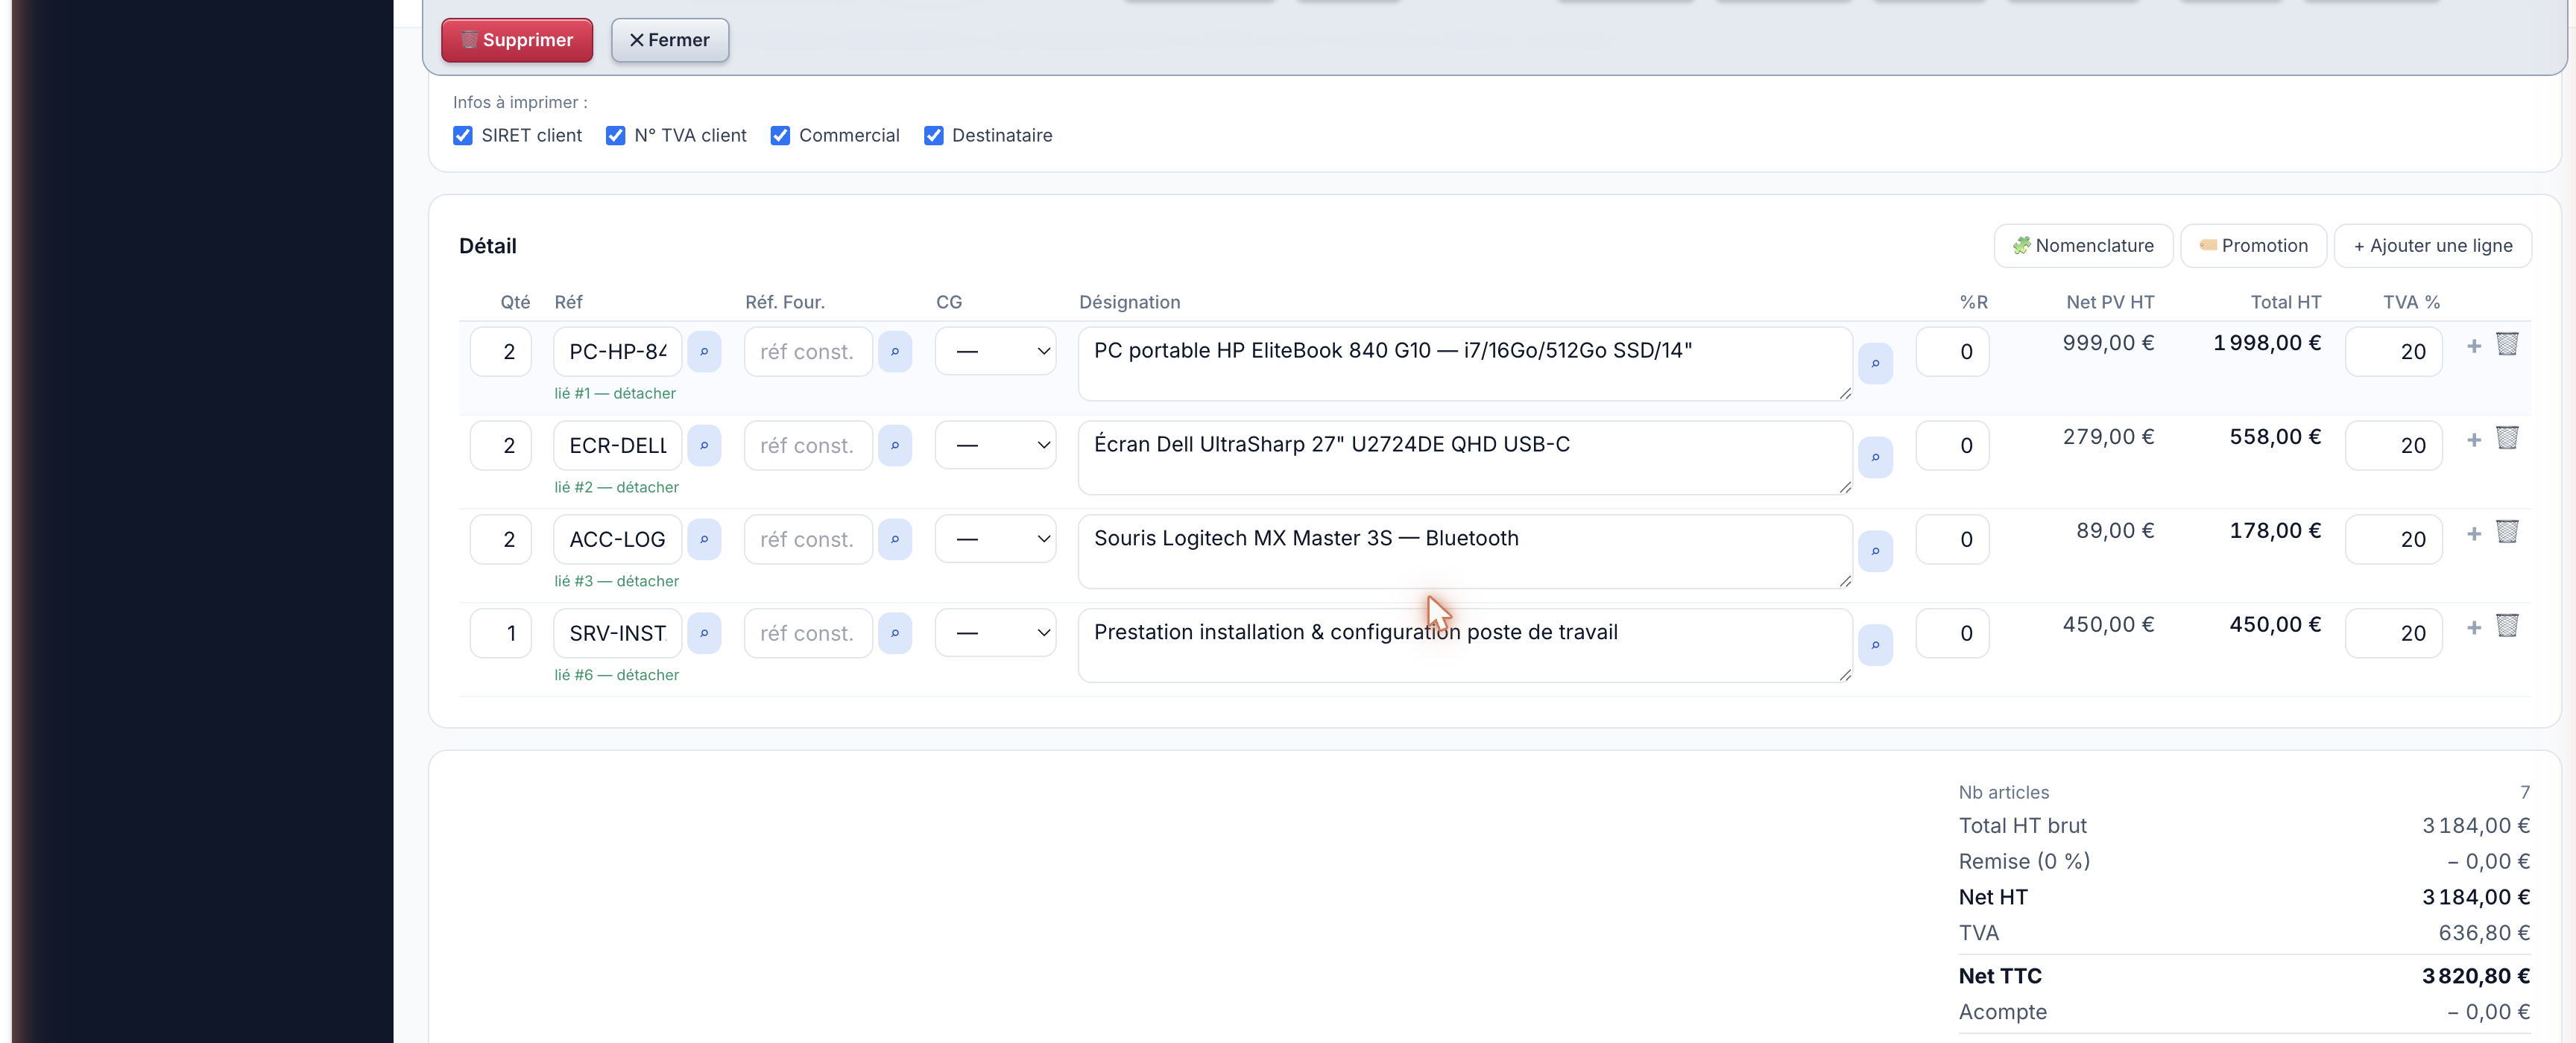The width and height of the screenshot is (2576, 1043).
Task: Search designation for Souris Logitech line
Action: pos(1875,551)
